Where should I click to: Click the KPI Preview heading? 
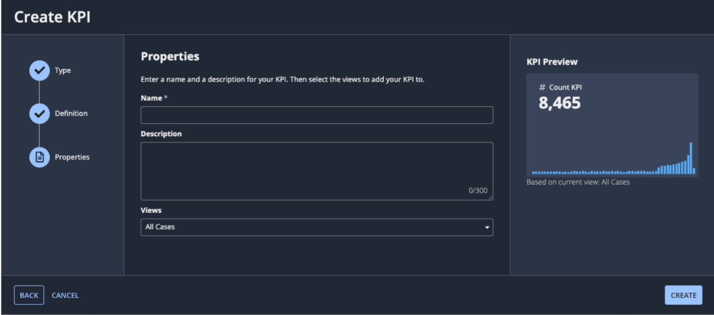click(x=552, y=62)
